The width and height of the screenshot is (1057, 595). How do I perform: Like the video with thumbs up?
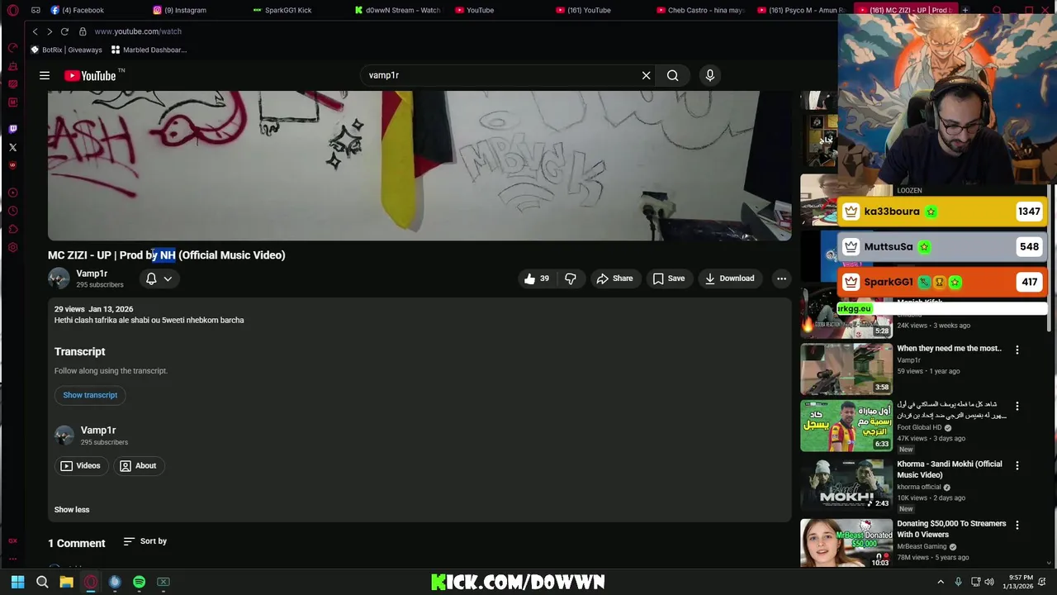coord(537,278)
